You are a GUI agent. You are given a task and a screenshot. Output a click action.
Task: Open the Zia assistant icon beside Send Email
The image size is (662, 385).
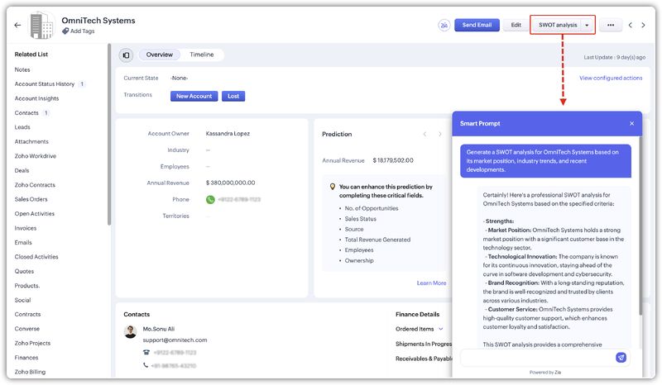(x=444, y=26)
